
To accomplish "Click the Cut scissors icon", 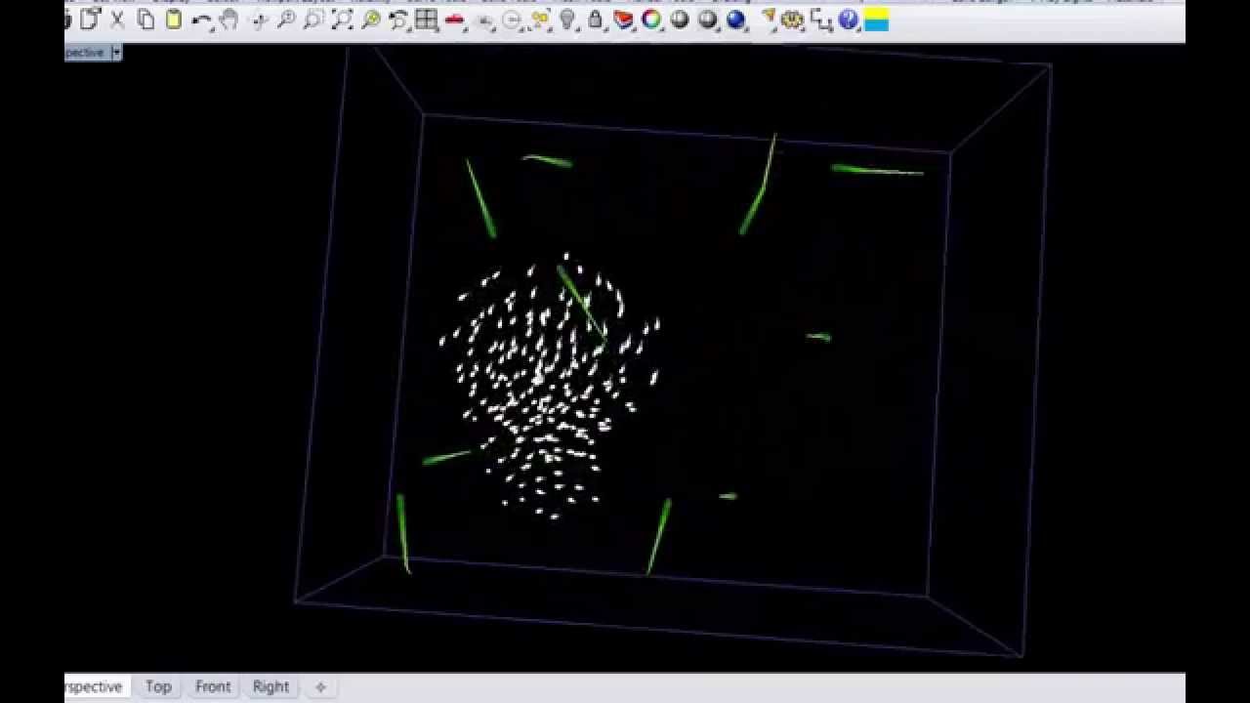I will (x=117, y=19).
